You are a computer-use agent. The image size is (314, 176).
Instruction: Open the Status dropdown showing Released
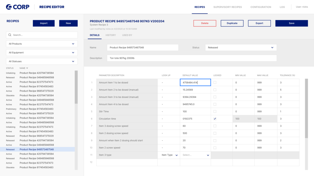(241, 48)
